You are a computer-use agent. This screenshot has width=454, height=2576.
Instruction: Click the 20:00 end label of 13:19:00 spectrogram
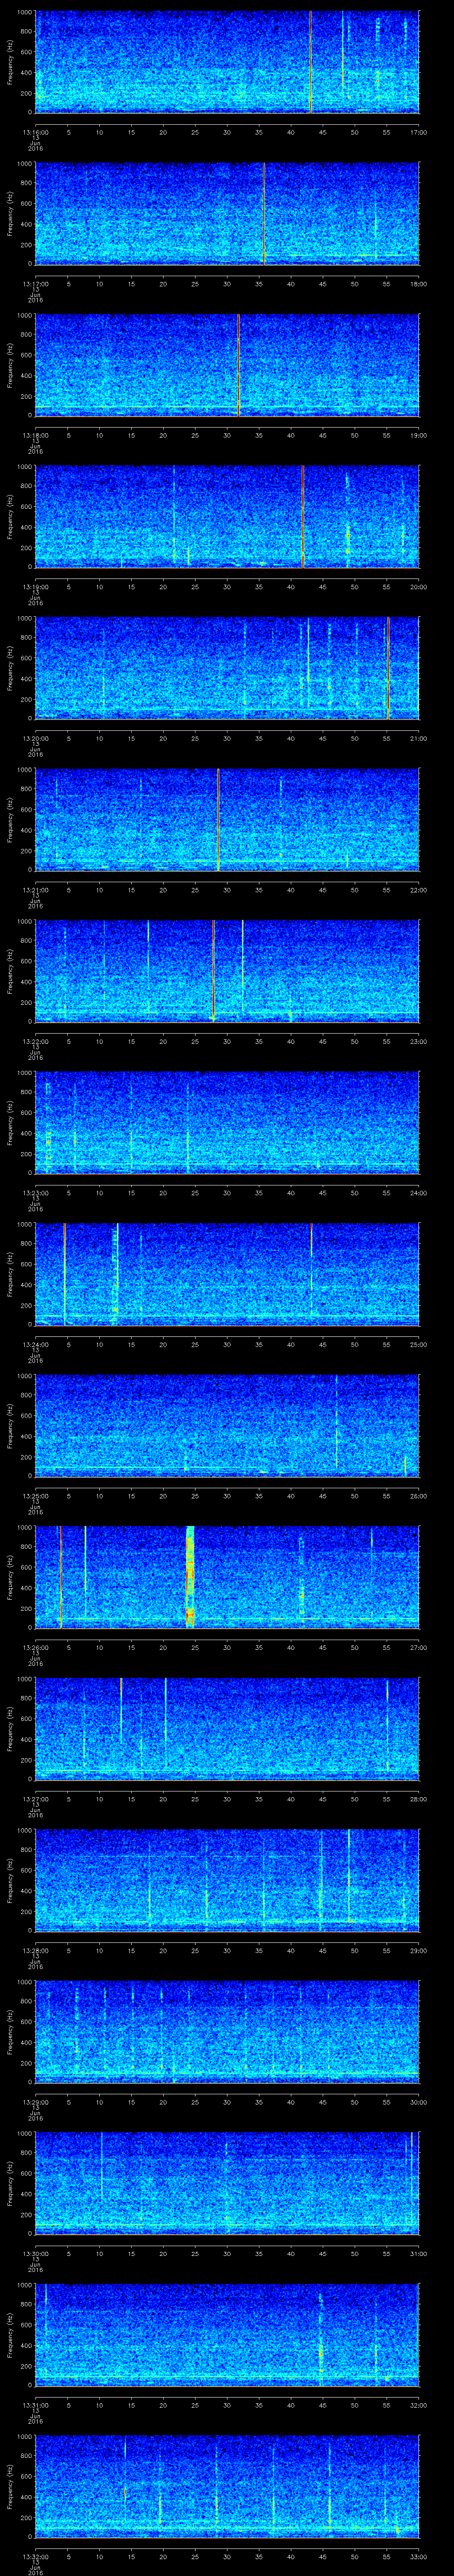point(418,587)
